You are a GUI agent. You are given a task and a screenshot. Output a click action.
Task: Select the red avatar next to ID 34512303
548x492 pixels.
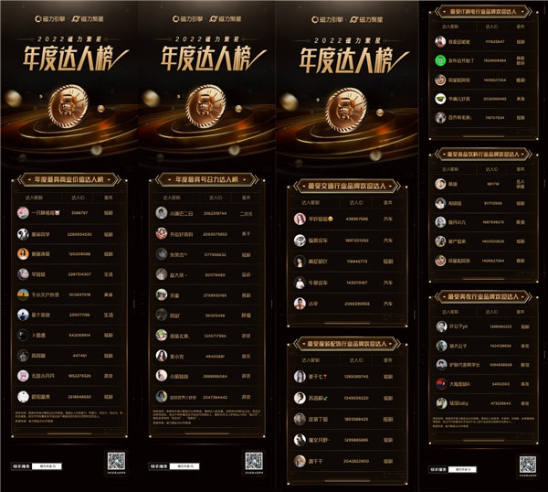[x=439, y=384]
